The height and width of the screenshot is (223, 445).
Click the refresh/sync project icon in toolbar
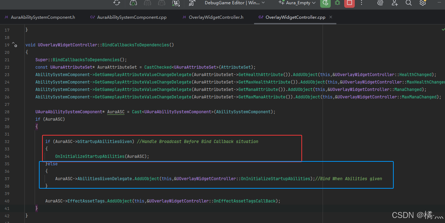(x=117, y=3)
